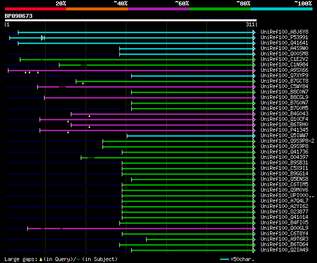The width and height of the screenshot is (317, 263).
Task: Click the yellow query gap marker under B7GCT8 bar
Action: tap(83, 83)
